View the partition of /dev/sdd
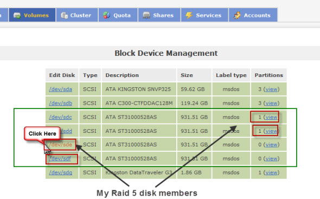This screenshot has width=320, height=199. click(x=271, y=131)
